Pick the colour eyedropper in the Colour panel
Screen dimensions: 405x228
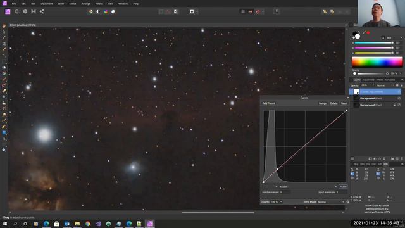click(364, 33)
